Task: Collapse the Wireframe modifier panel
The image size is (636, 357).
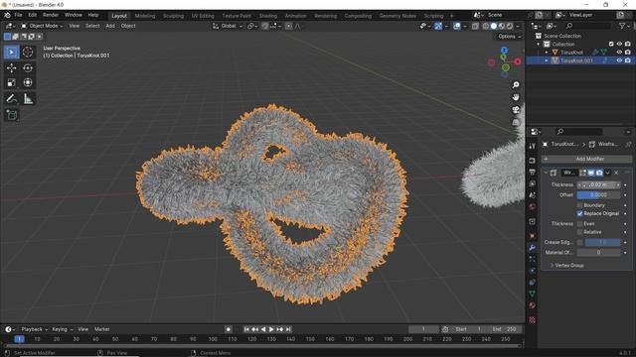Action: pos(546,173)
